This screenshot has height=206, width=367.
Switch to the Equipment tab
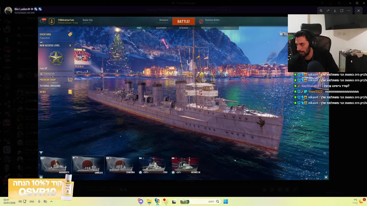tap(161, 28)
